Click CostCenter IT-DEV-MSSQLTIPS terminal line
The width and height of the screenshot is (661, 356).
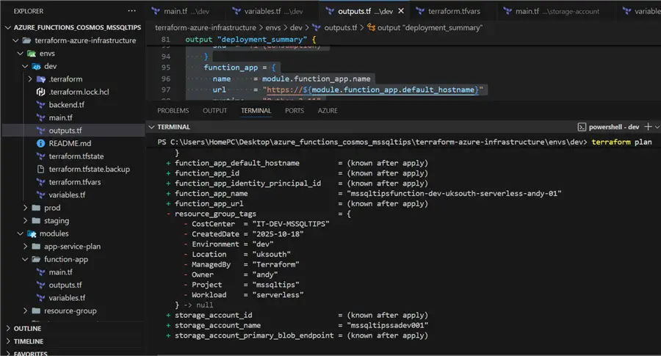[256, 224]
